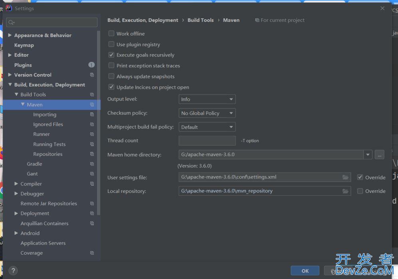Viewport: 398px width, 279px height.
Task: Expand the Editor section arrow
Action: click(10, 55)
